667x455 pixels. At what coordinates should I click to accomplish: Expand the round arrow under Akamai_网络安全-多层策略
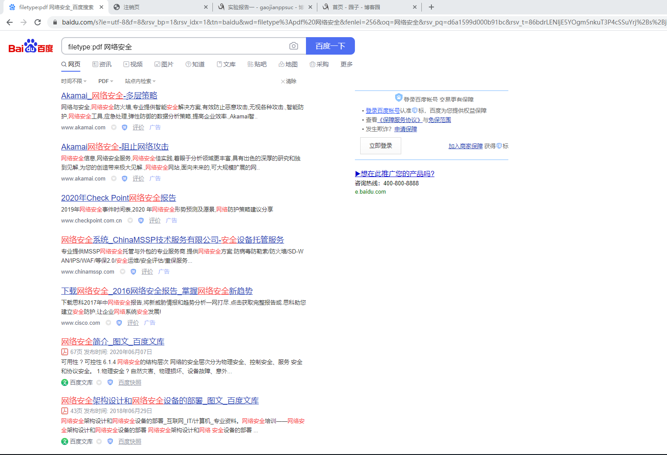[x=114, y=128]
